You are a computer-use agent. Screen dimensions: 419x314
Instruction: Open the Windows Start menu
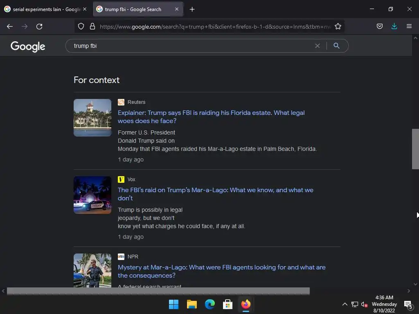pyautogui.click(x=173, y=304)
